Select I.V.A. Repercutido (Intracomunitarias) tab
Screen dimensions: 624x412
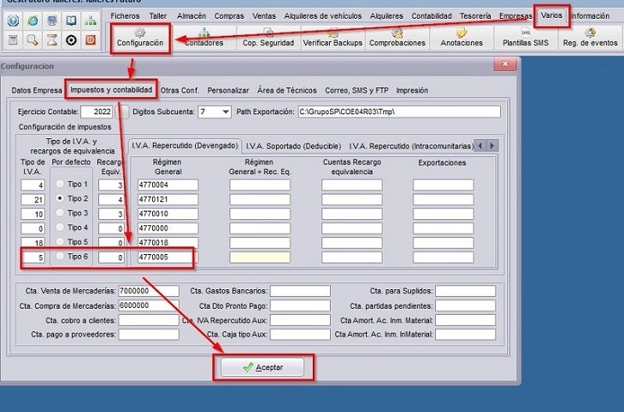click(411, 146)
